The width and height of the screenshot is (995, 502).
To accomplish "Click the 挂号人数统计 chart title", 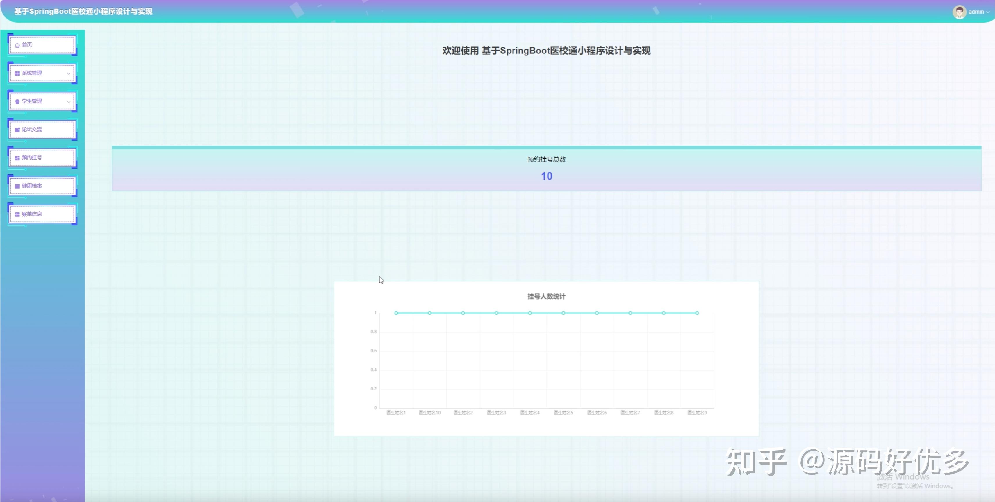I will (x=546, y=296).
